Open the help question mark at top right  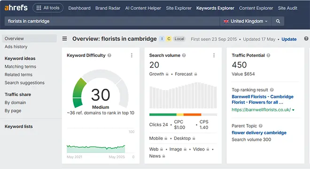pyautogui.click(x=306, y=39)
